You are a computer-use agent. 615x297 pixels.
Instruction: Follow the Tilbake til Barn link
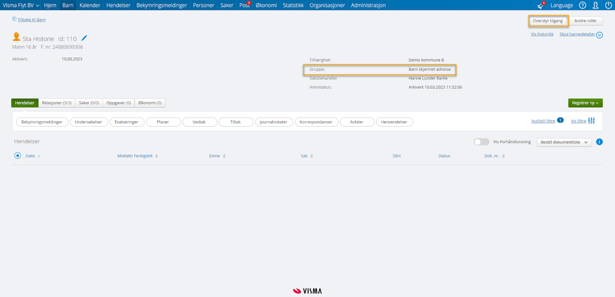click(32, 19)
